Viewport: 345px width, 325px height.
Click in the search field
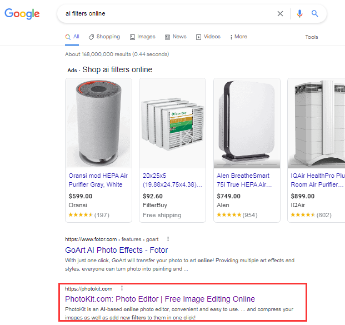(x=167, y=14)
